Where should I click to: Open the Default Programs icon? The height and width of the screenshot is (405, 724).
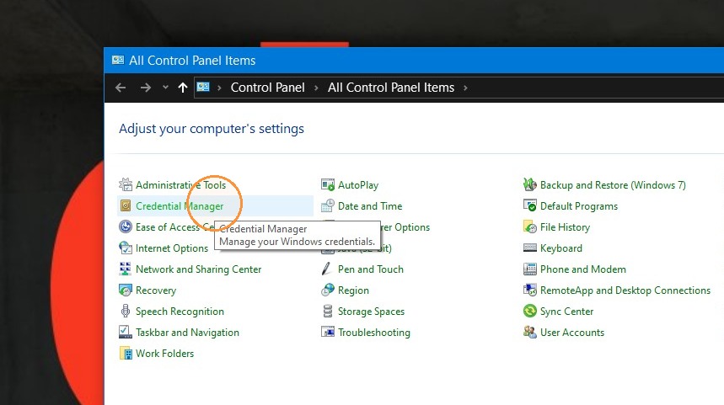tap(529, 205)
